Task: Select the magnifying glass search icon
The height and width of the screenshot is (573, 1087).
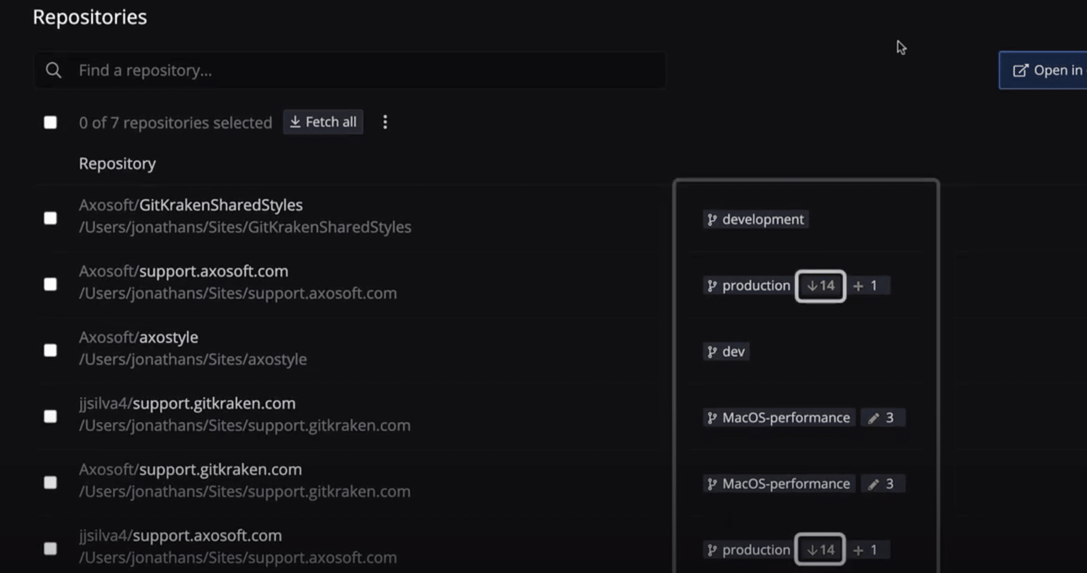Action: point(54,70)
